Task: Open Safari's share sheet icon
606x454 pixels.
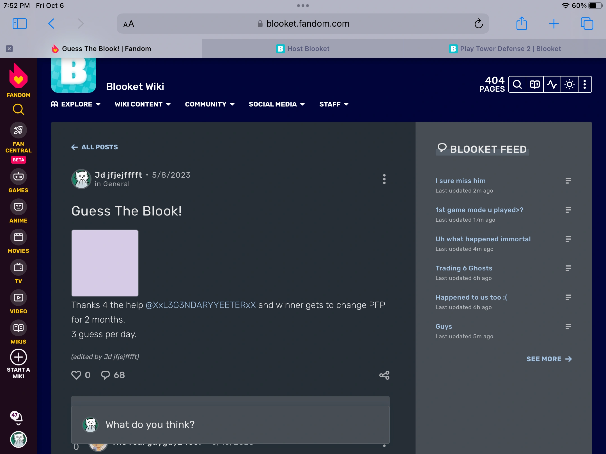Action: point(522,24)
